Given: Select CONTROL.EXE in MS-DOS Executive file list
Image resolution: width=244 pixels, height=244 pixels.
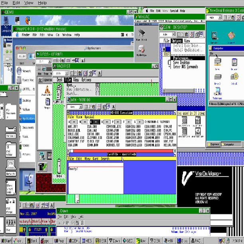Looking at the screenshot, I should coord(114,126).
